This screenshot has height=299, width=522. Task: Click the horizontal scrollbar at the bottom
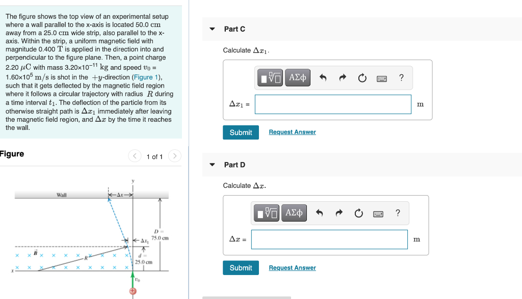point(247,296)
